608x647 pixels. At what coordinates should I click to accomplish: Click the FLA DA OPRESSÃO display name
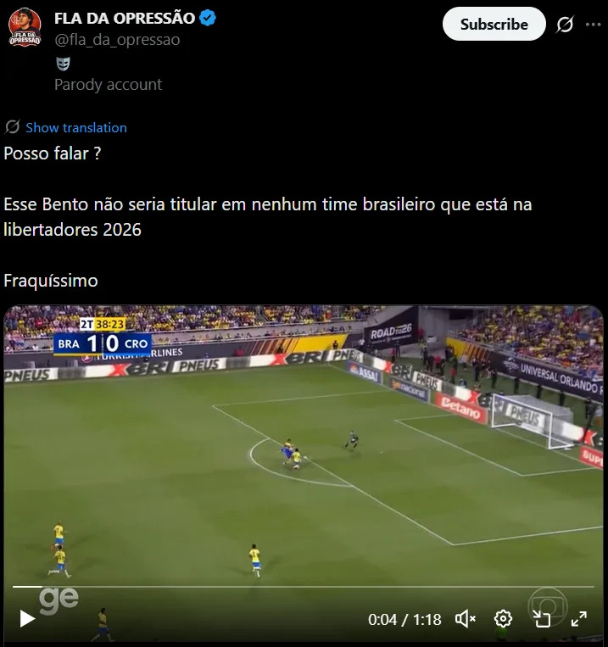(x=125, y=18)
